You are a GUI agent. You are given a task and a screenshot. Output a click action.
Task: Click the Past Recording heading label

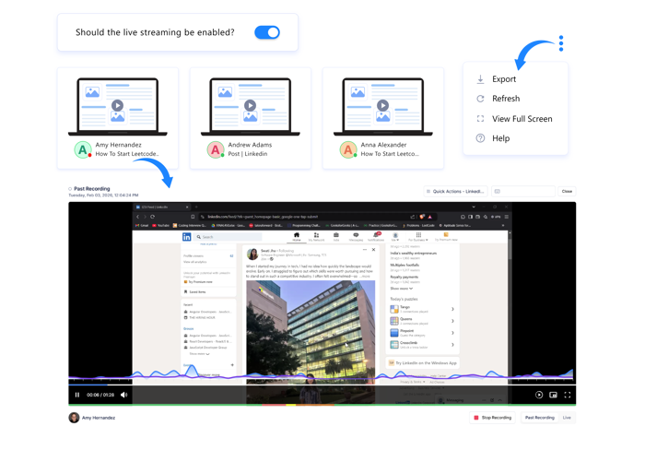pyautogui.click(x=92, y=188)
